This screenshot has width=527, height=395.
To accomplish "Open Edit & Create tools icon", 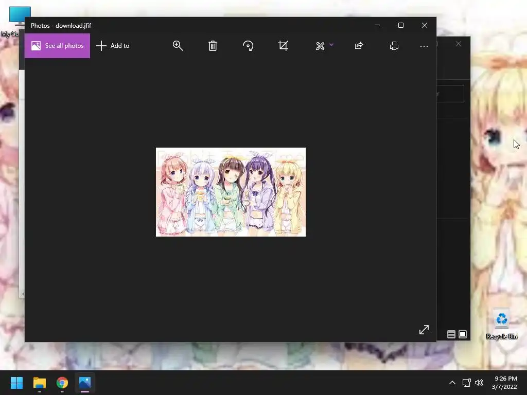I will [320, 46].
